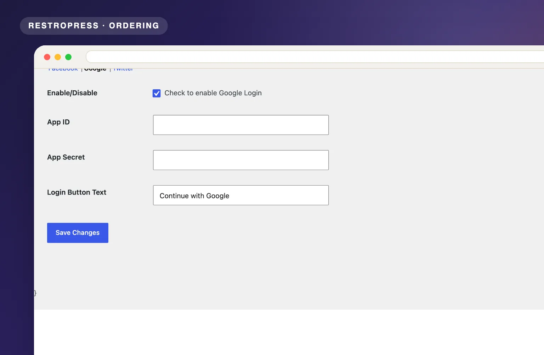The width and height of the screenshot is (544, 355).
Task: Switch to the Facebook settings tab
Action: (63, 69)
